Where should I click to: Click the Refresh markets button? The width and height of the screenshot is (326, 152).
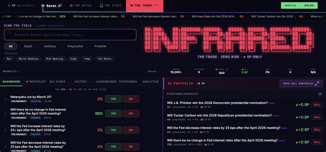tap(152, 71)
